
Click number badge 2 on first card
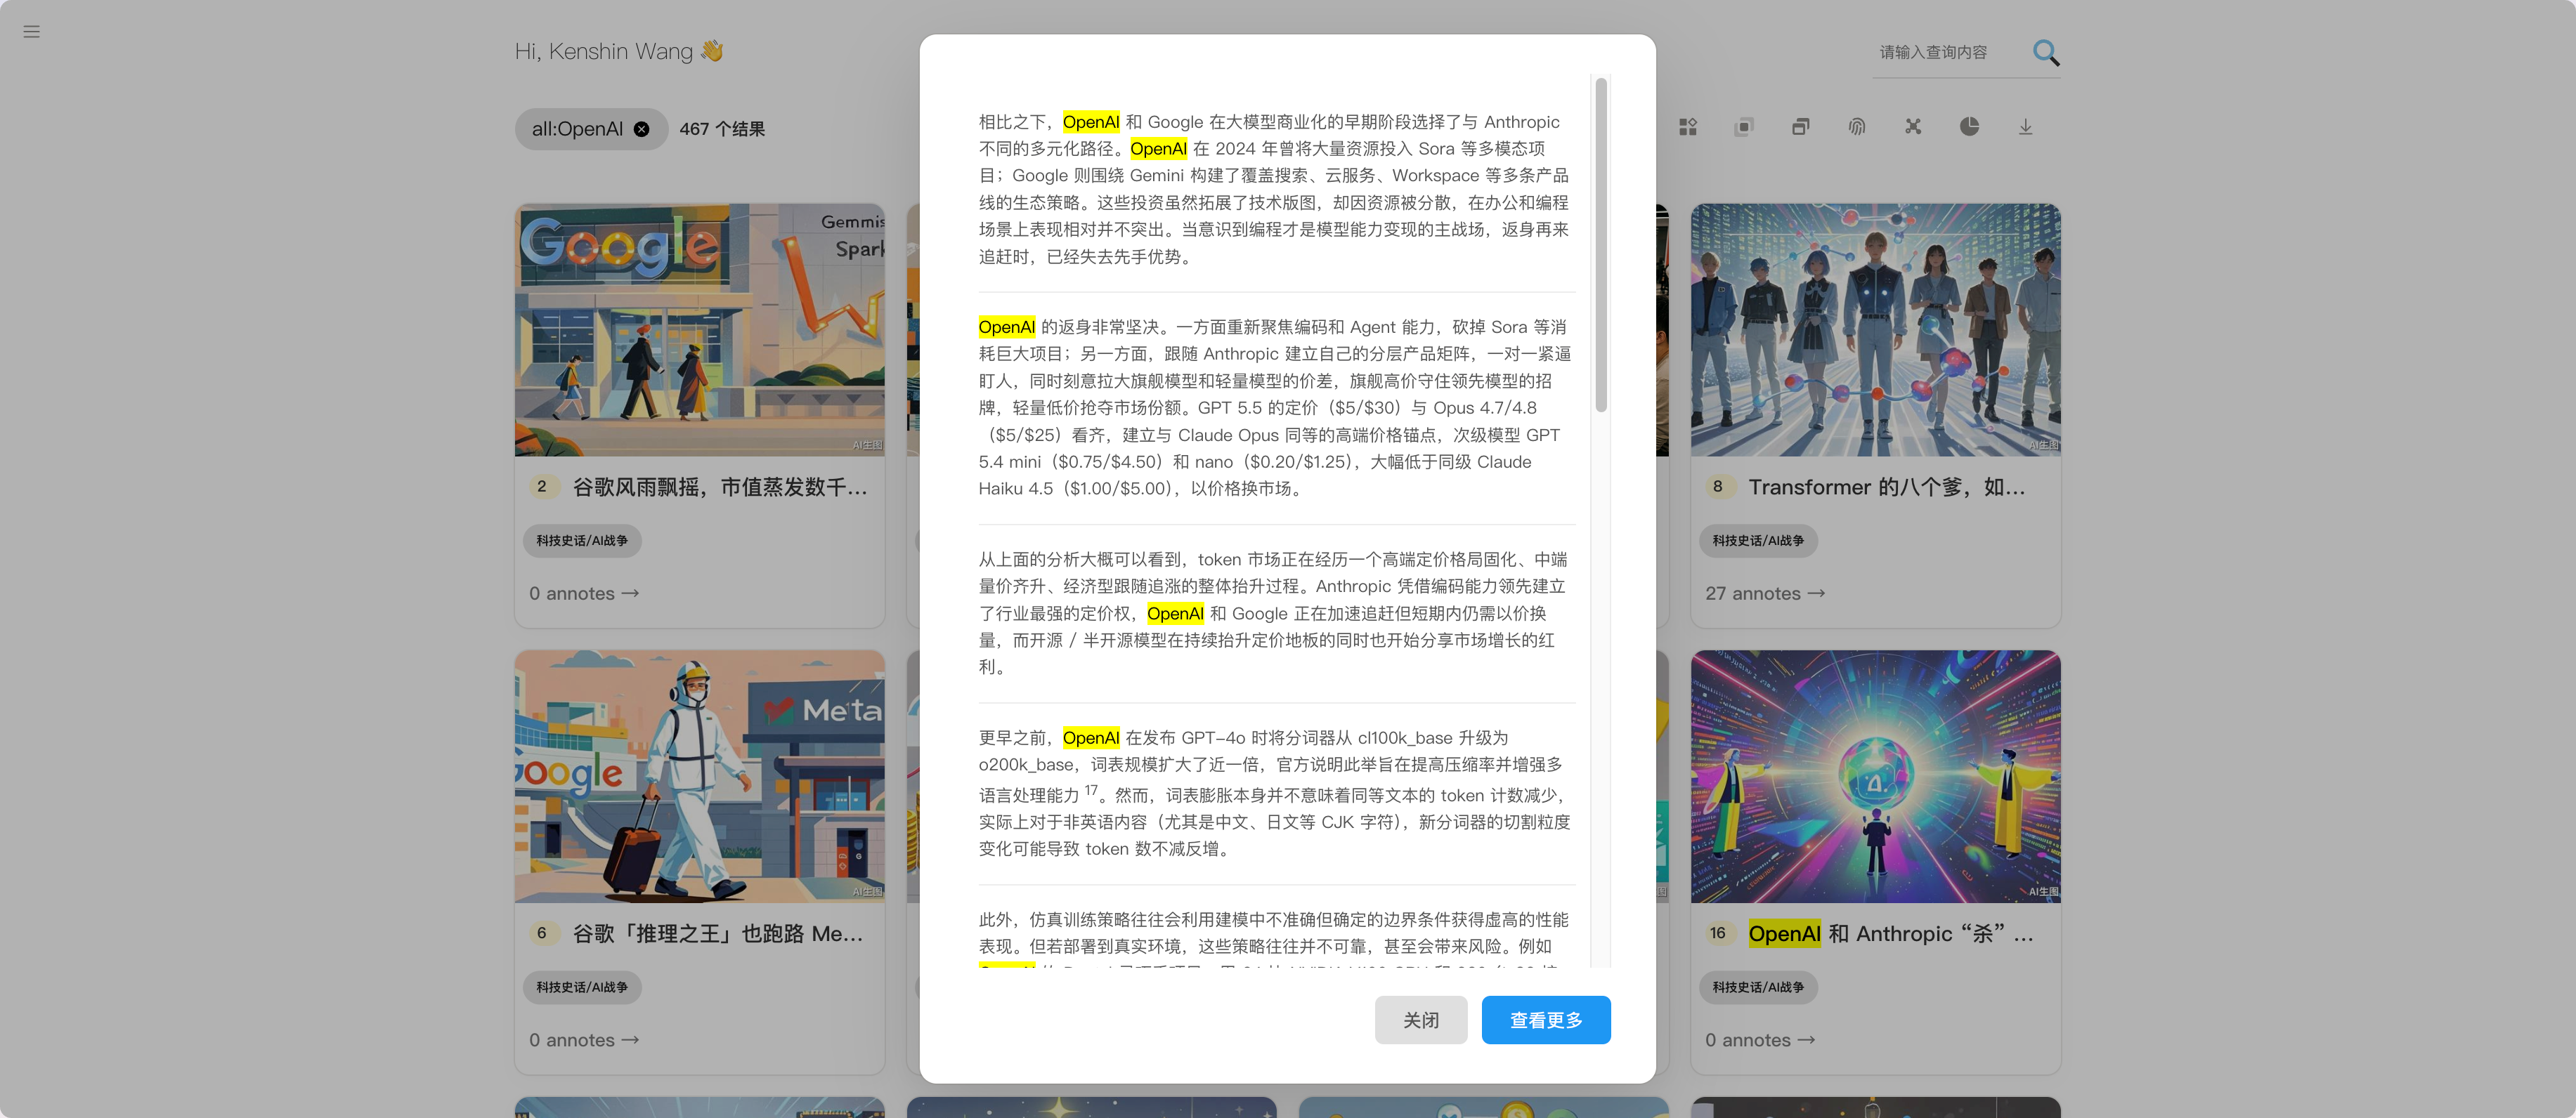(x=542, y=487)
